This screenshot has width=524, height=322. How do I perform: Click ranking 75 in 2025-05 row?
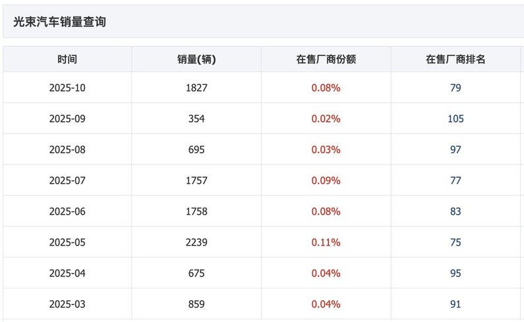455,243
